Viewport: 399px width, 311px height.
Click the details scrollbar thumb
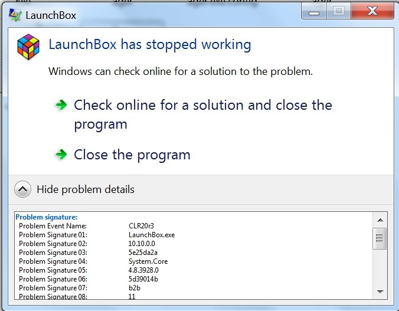(x=380, y=238)
